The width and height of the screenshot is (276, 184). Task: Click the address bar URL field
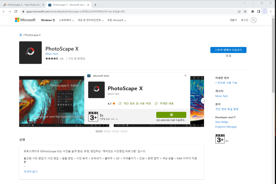tap(130, 11)
